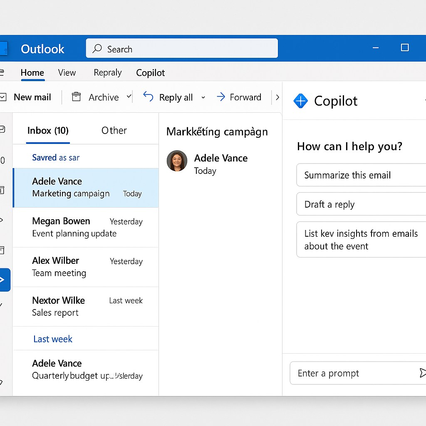This screenshot has height=426, width=426.
Task: Expand the Archive dropdown arrow
Action: [x=129, y=96]
